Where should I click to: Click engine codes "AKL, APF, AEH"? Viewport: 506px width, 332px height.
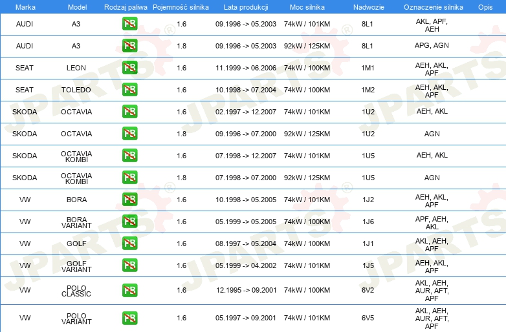click(x=432, y=25)
